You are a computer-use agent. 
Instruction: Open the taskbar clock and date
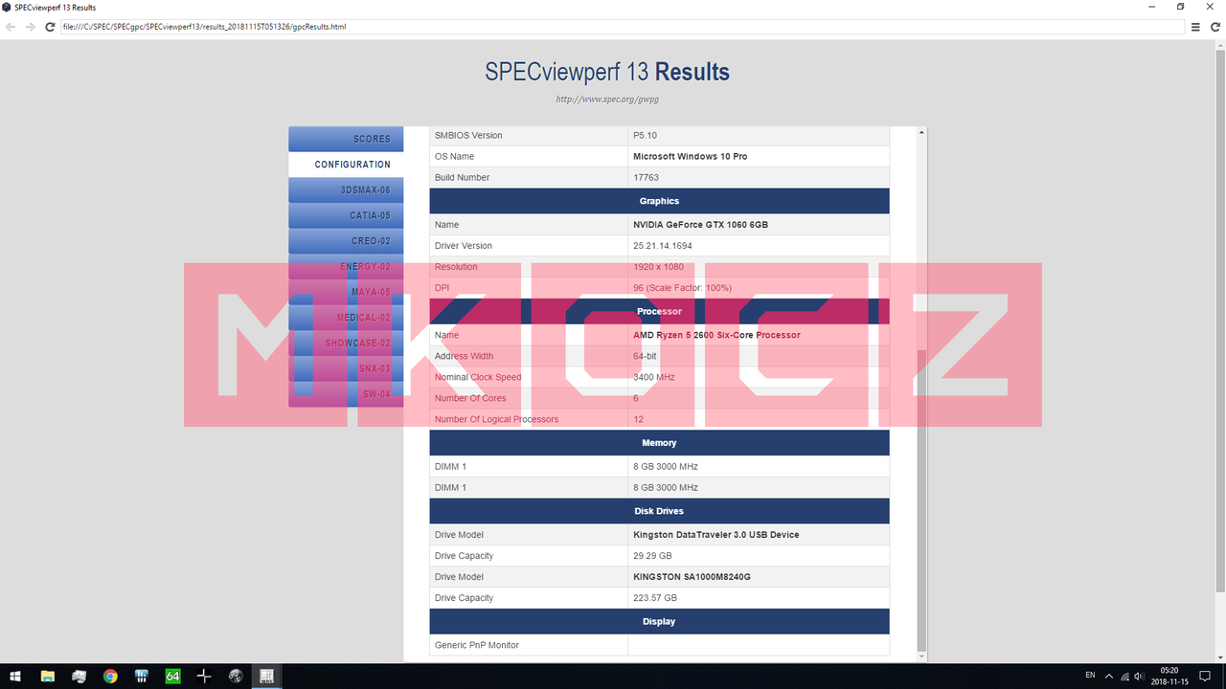coord(1169,676)
